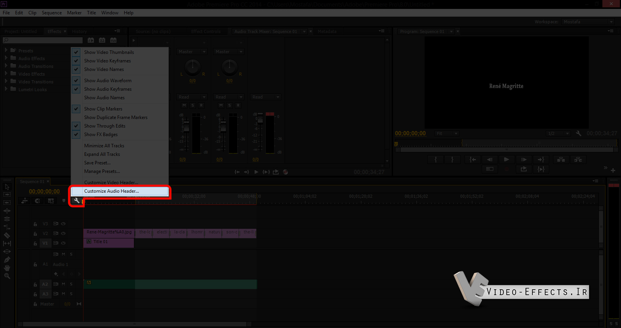
Task: Choose Expand All Tracks
Action: pos(120,154)
